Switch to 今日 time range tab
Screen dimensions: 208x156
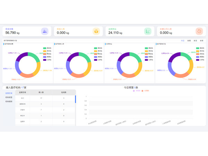pos(183,41)
